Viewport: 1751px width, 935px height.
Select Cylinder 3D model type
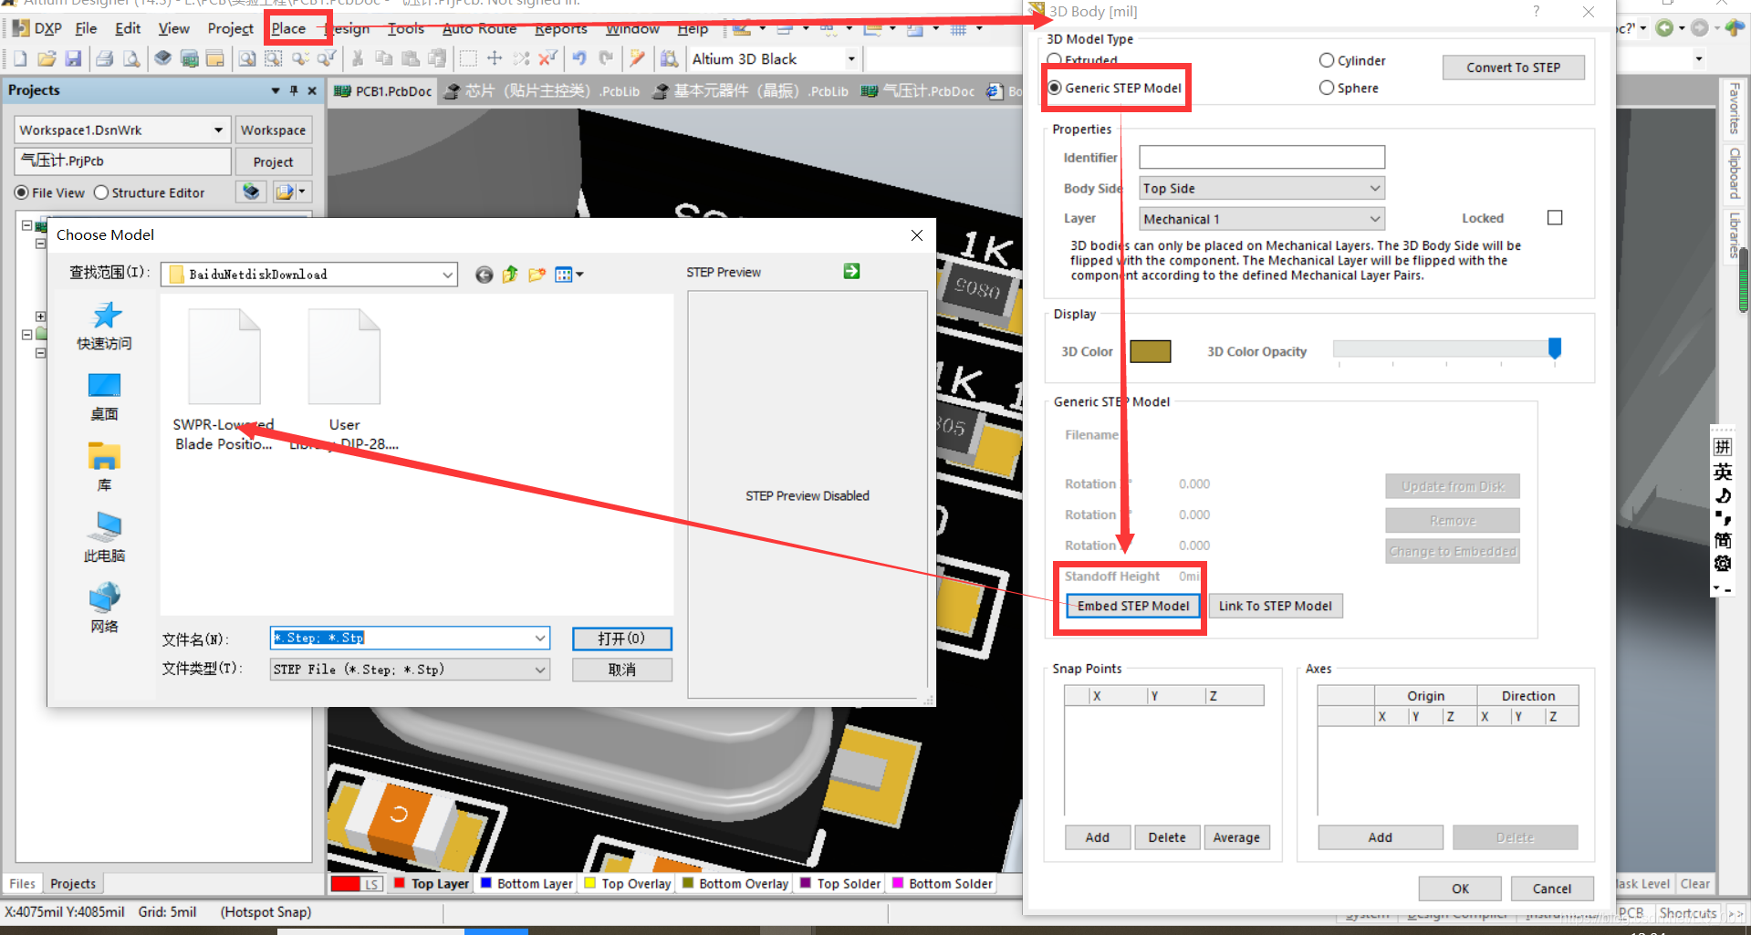point(1327,60)
